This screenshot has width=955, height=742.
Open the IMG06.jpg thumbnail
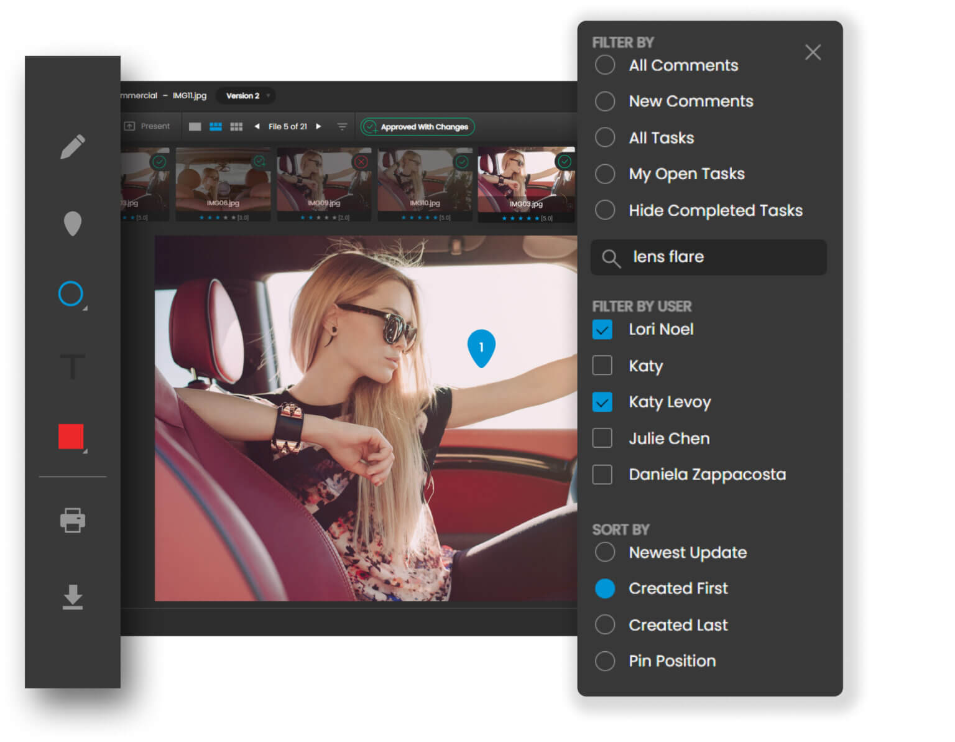[x=223, y=183]
